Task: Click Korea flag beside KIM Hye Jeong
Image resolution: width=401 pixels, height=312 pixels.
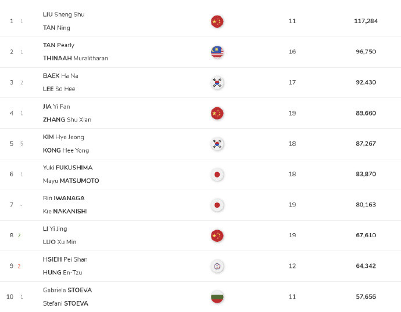Action: tap(217, 144)
